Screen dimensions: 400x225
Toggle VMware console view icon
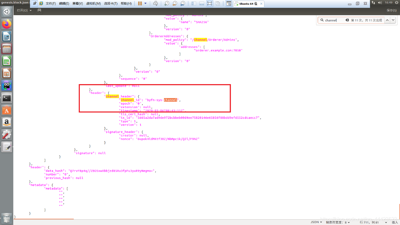tap(229, 3)
